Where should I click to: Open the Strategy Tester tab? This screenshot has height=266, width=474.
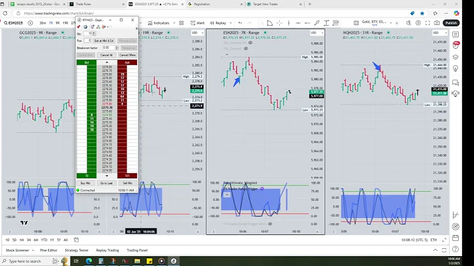tap(76, 250)
